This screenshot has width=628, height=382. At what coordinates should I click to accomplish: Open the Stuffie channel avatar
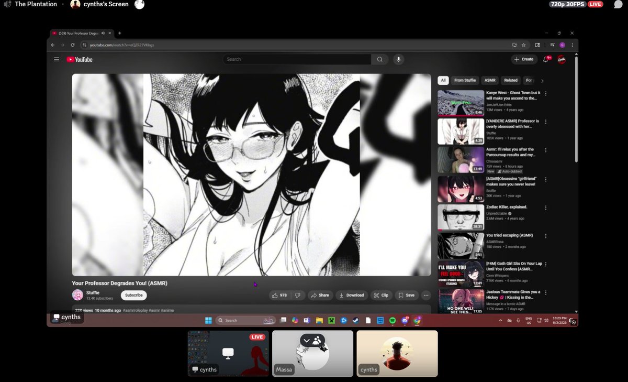pos(77,295)
